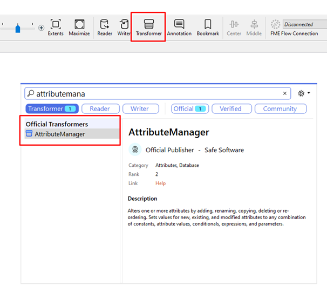The width and height of the screenshot is (327, 293).
Task: Click the 'Attributes, Database' category value
Action: pyautogui.click(x=177, y=165)
